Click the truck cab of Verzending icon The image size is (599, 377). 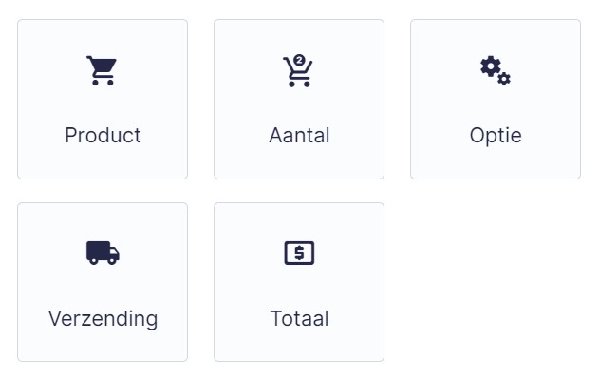(x=114, y=254)
